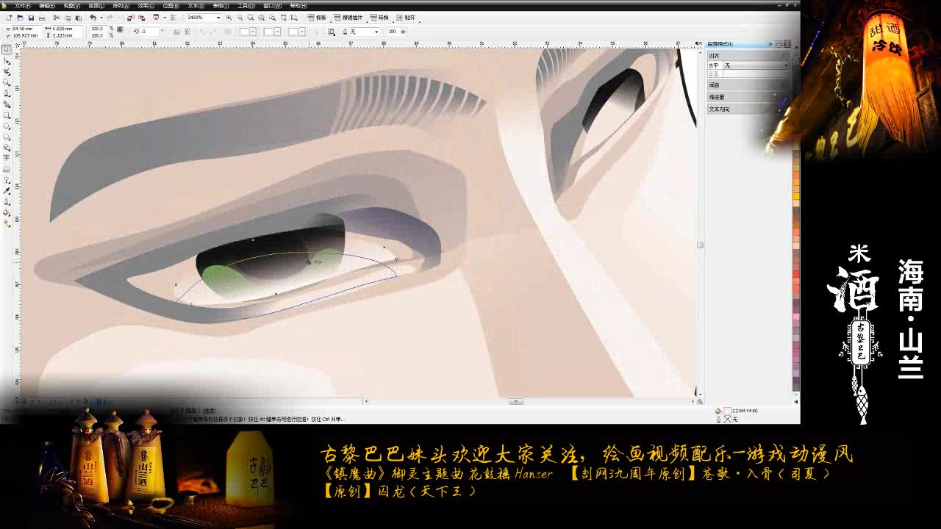This screenshot has width=941, height=529.
Task: Click the vertical scrollbar thumb
Action: (700, 245)
